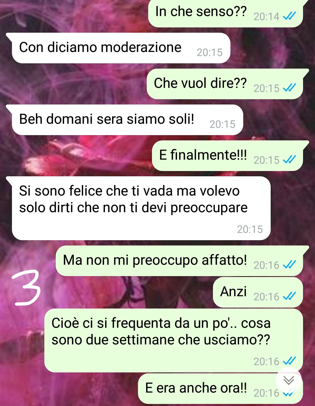Tap blue double-check on 'Che vuol dire??'
The height and width of the screenshot is (406, 315).
coord(290,88)
